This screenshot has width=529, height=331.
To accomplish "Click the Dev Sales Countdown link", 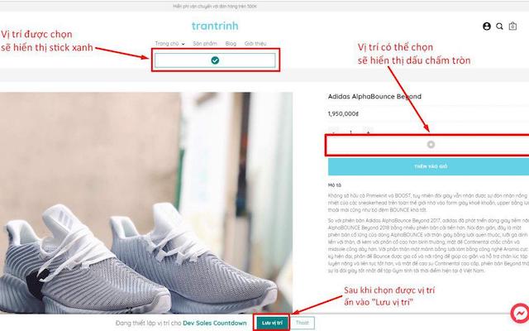I will [x=215, y=324].
